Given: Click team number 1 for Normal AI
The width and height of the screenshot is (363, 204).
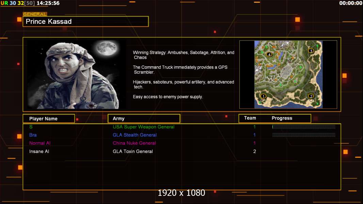Looking at the screenshot, I should click(x=255, y=143).
